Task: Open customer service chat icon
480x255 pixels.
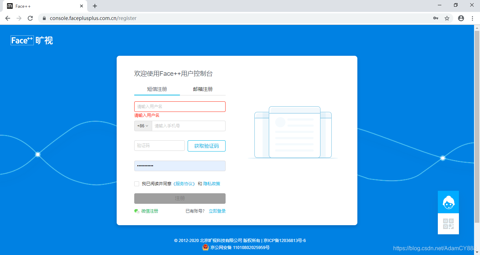Action: pos(448,202)
